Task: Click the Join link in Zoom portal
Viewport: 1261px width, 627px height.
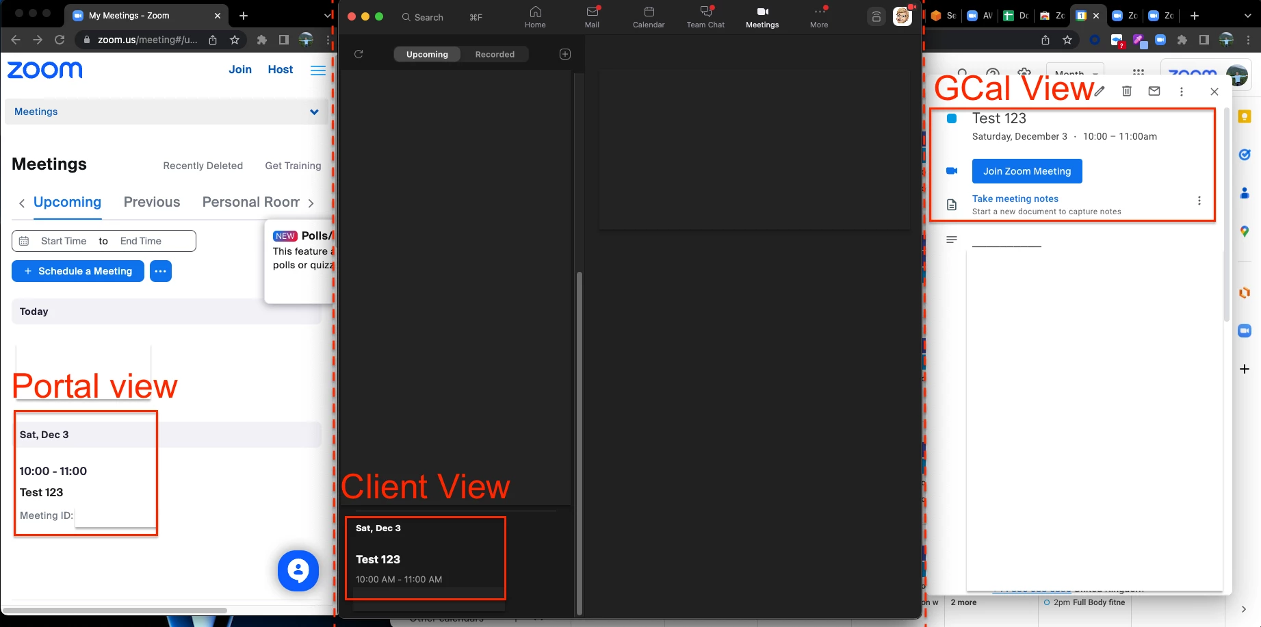Action: coord(240,69)
